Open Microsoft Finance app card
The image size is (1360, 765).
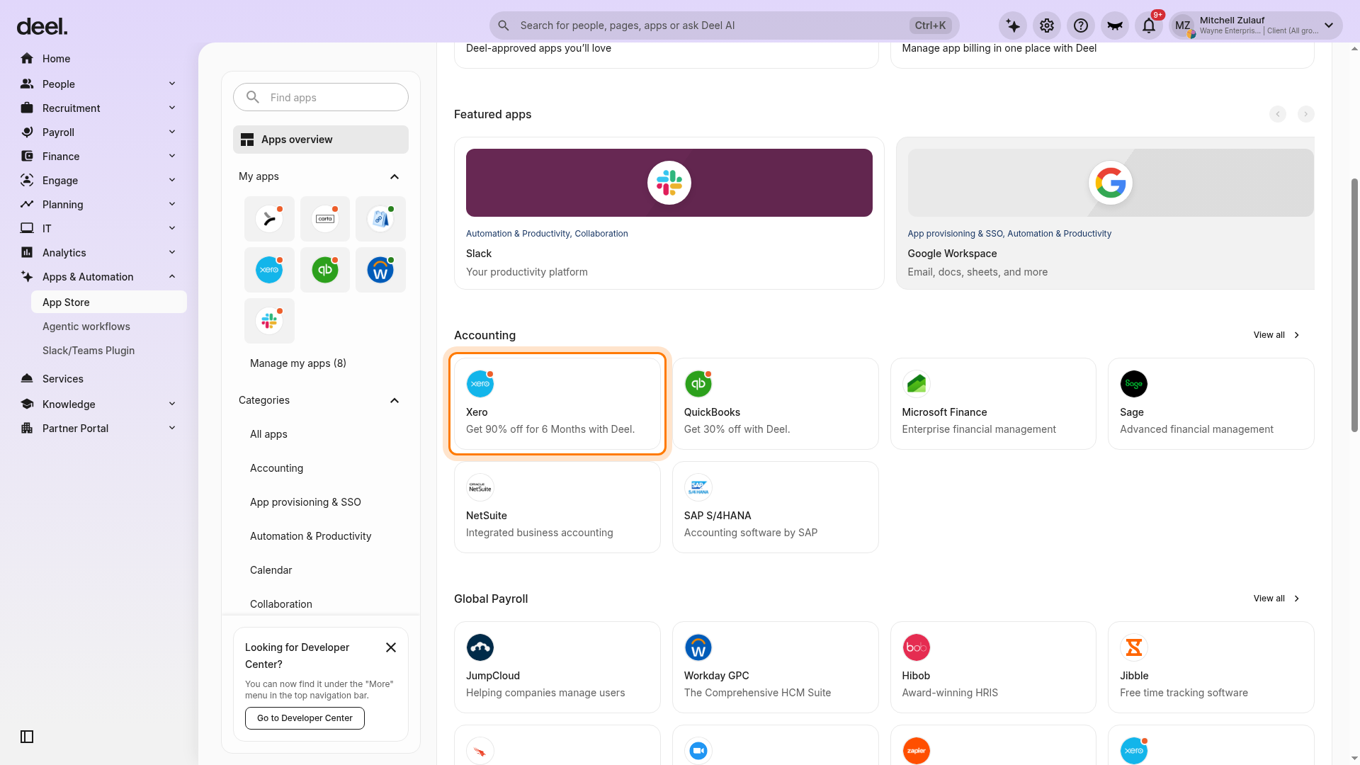tap(993, 404)
